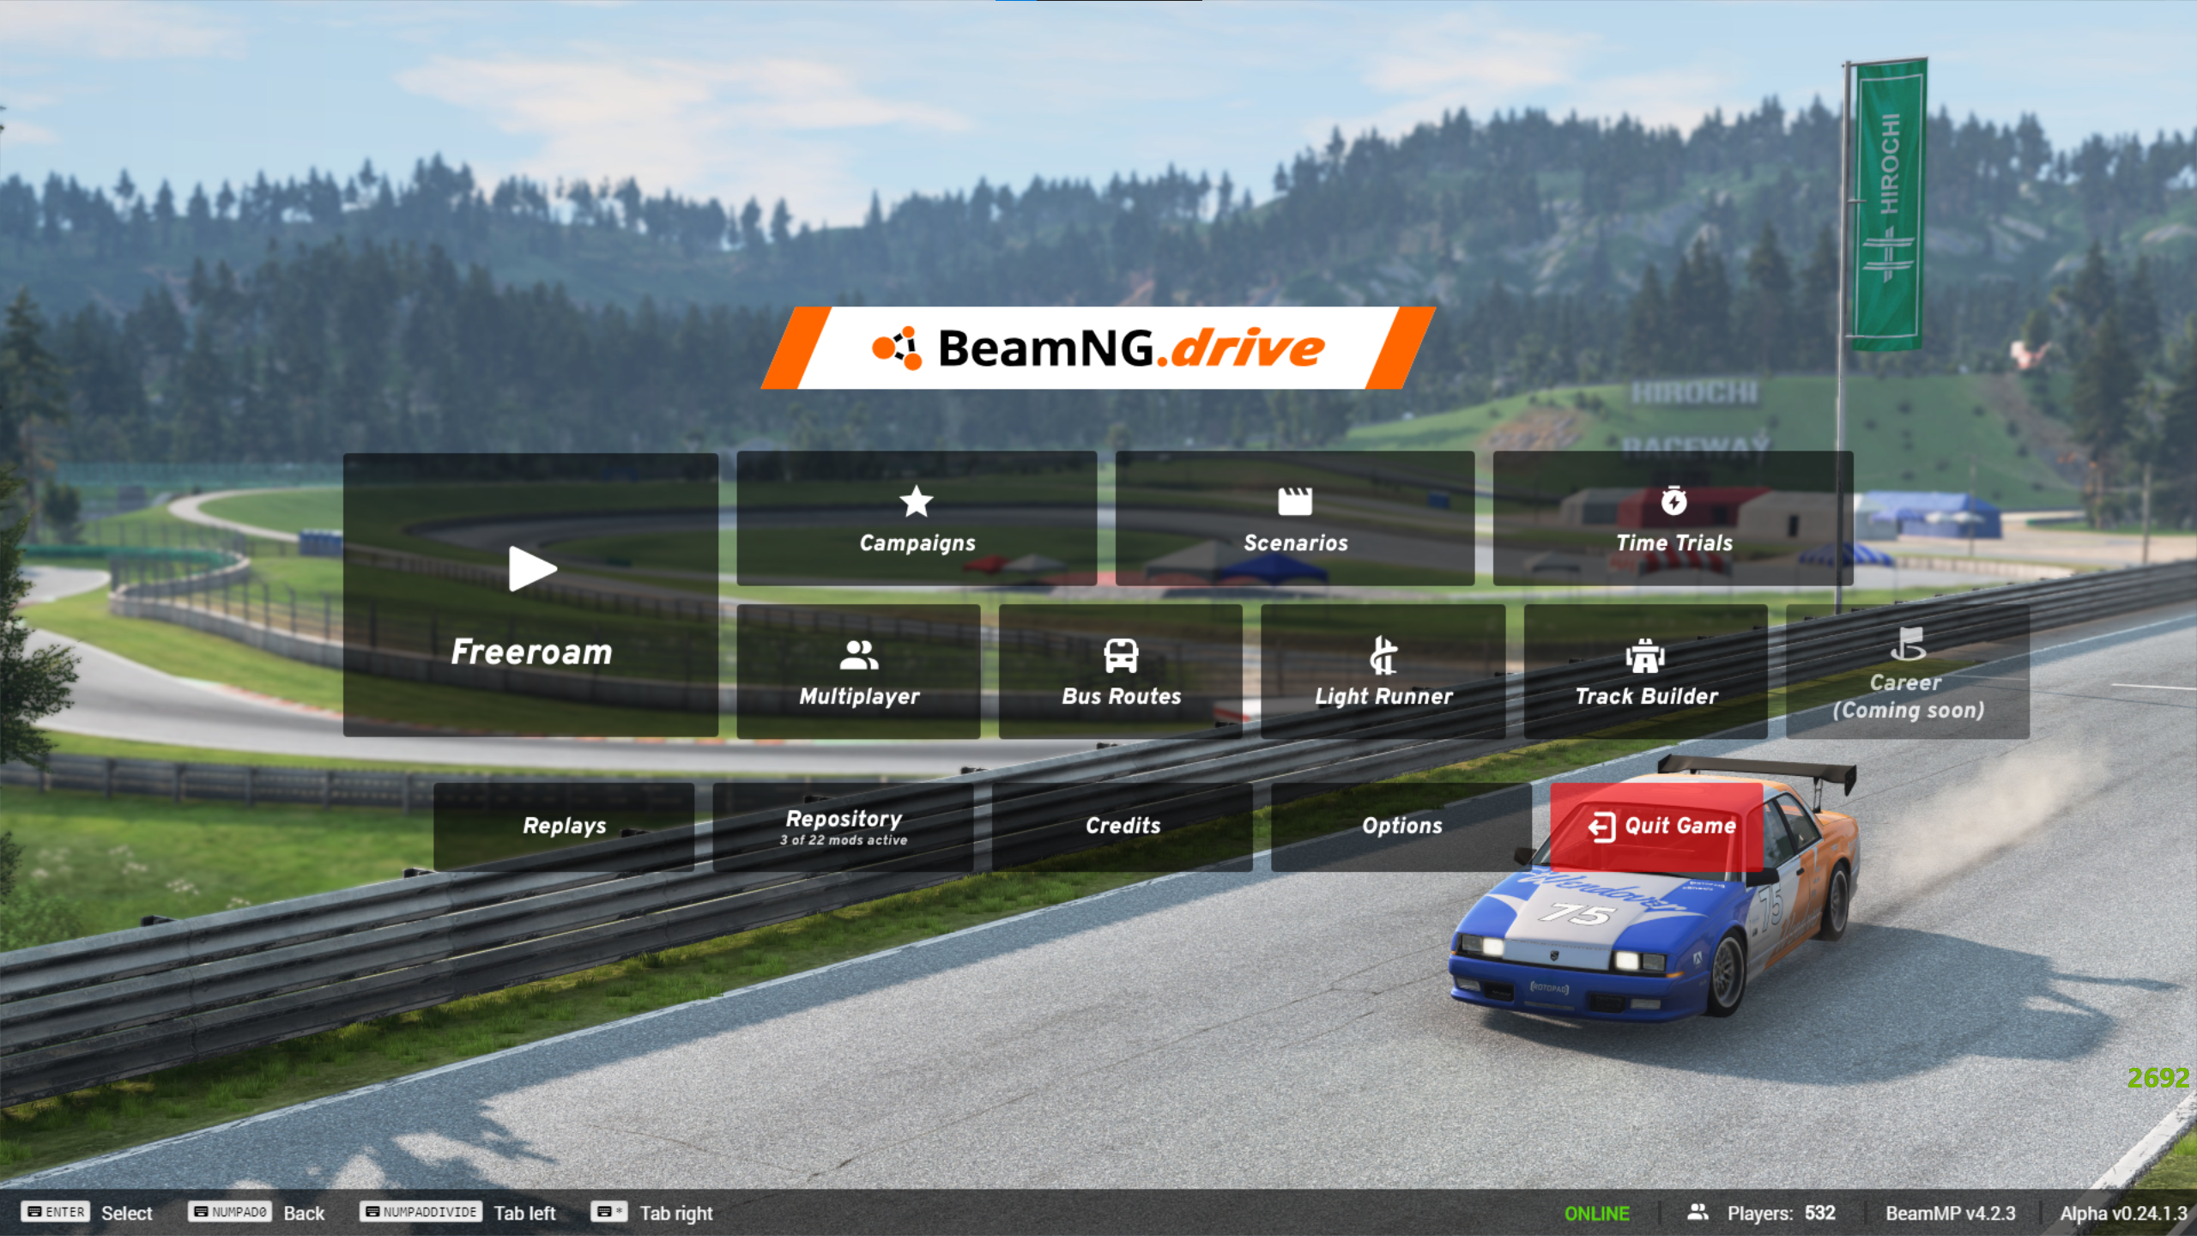This screenshot has height=1236, width=2197.
Task: Open the Credits button
Action: click(x=1123, y=827)
